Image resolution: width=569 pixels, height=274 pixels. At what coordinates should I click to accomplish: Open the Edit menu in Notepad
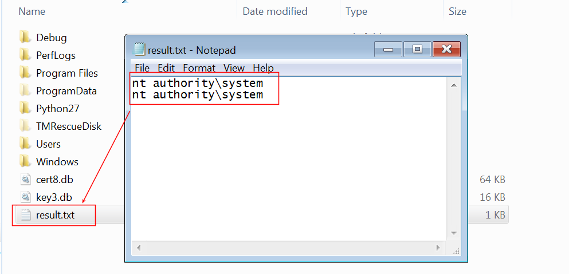(166, 68)
